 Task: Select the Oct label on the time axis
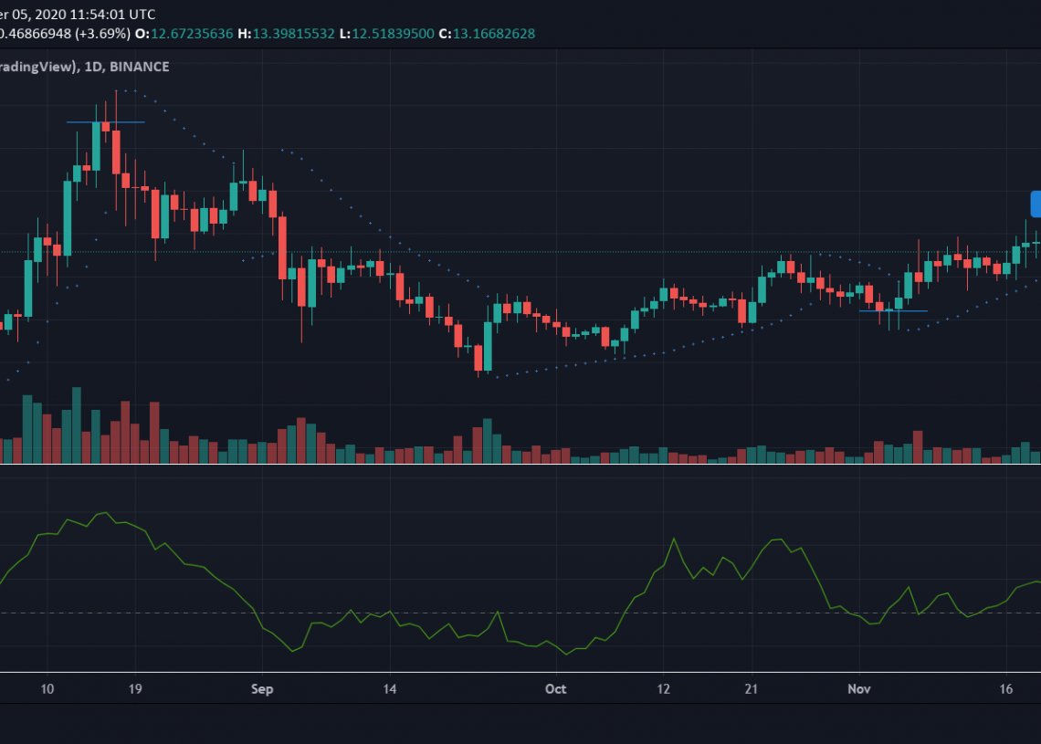[555, 688]
